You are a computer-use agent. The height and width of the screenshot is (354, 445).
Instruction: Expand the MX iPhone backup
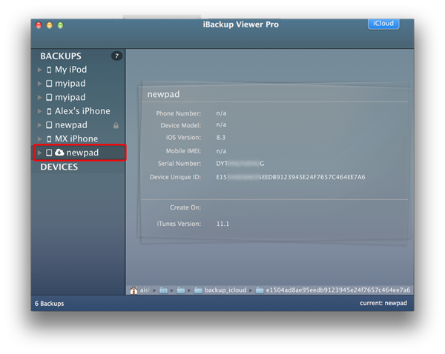(x=40, y=139)
